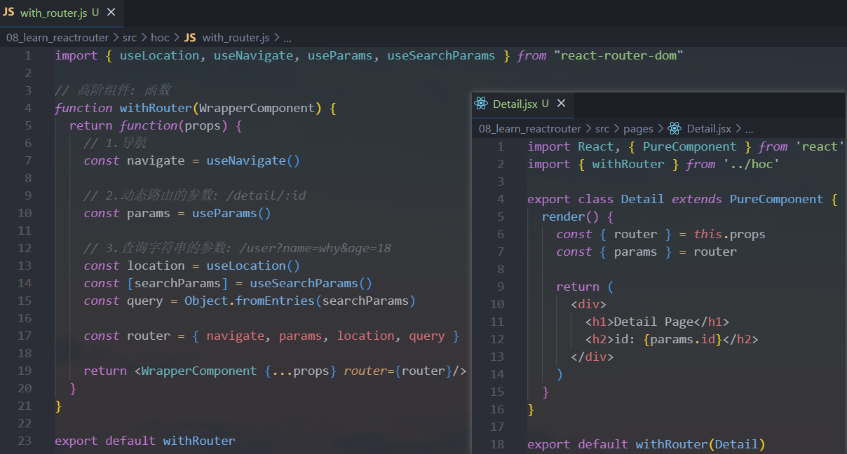847x454 pixels.
Task: Click useNavigate() call on line 7
Action: 253,160
